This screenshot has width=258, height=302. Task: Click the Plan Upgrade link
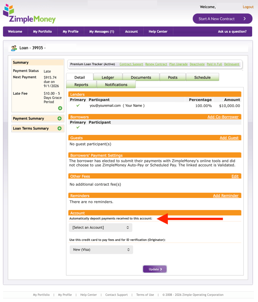[x=178, y=64]
